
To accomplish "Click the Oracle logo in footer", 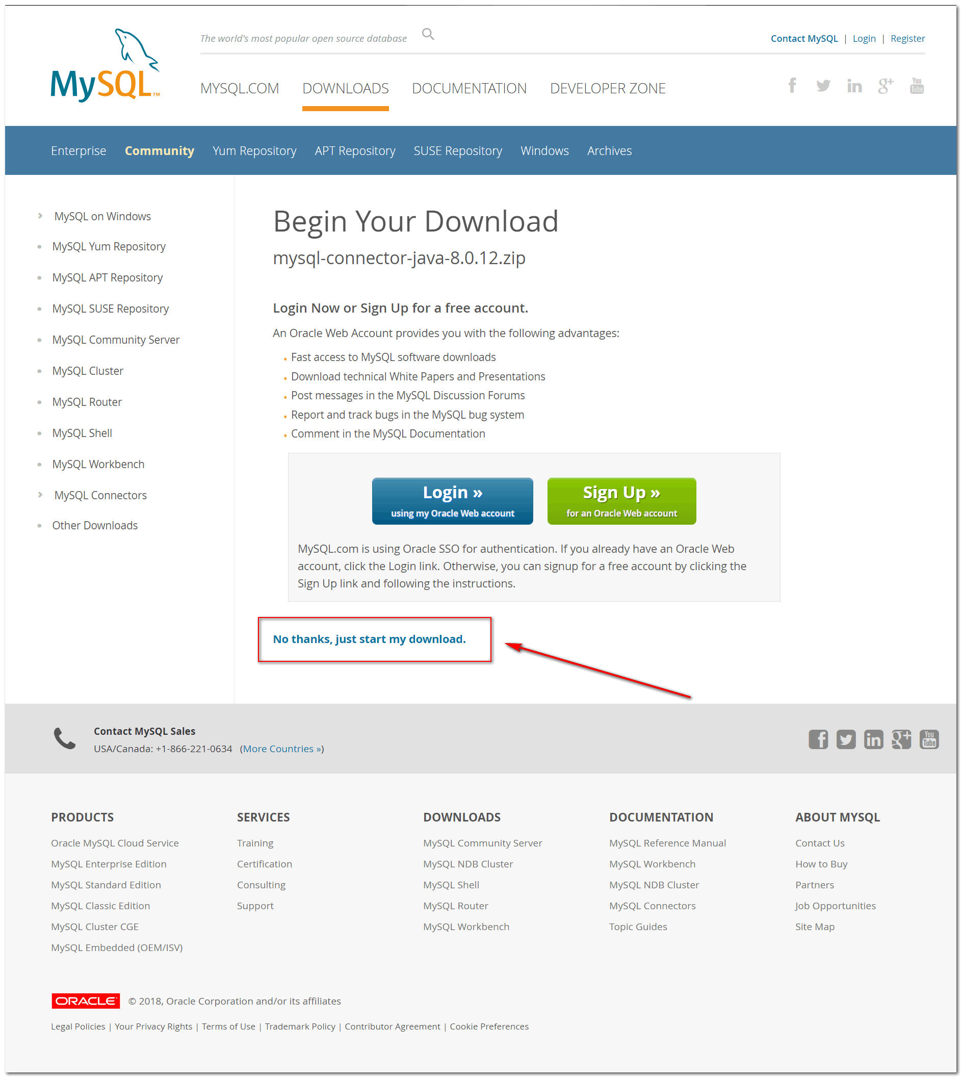I will [86, 1001].
